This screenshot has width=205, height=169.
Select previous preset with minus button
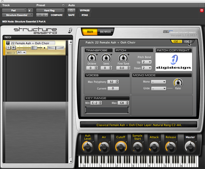pyautogui.click(x=38, y=15)
